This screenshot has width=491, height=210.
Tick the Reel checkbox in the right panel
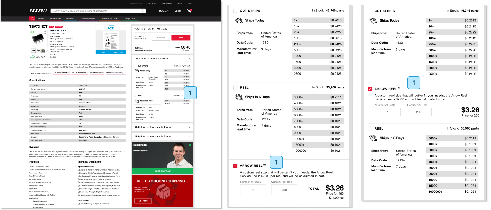coord(370,128)
